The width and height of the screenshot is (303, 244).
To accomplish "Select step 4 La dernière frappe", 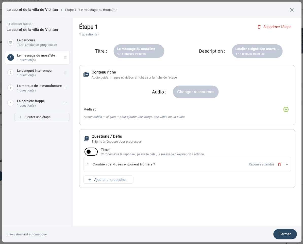I will point(37,103).
